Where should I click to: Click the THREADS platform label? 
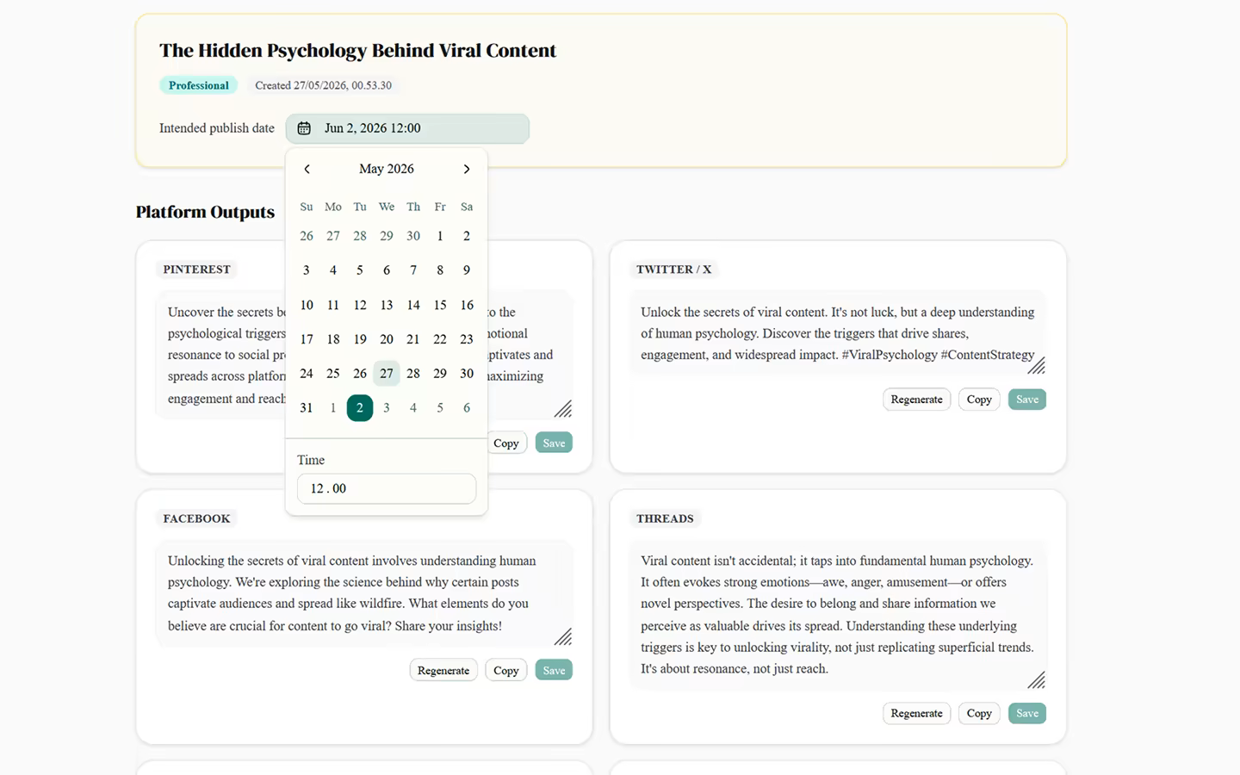click(665, 518)
